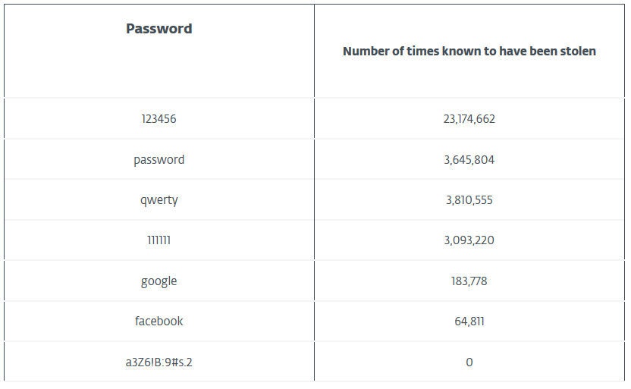Click the 64,811 count value
This screenshot has width=631, height=389.
(x=469, y=322)
